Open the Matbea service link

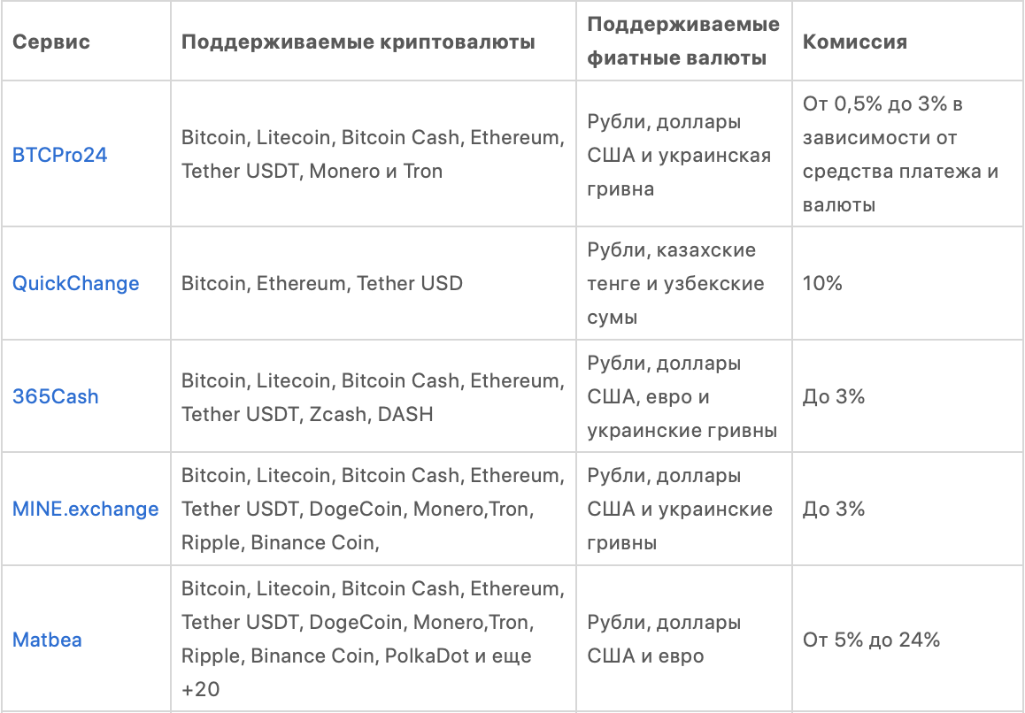[47, 640]
